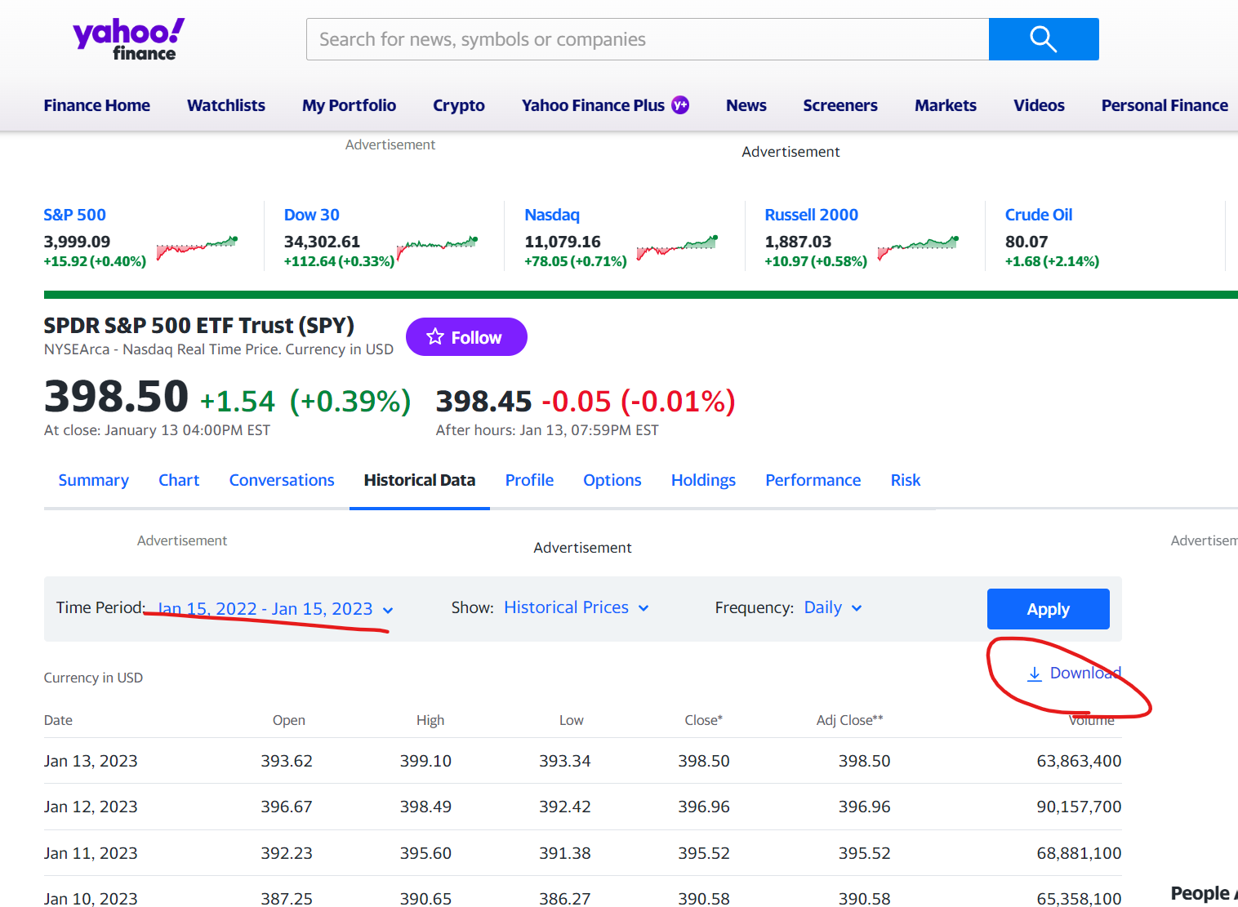Switch to the Holdings tab
Viewport: 1238px width, 907px height.
(x=703, y=480)
